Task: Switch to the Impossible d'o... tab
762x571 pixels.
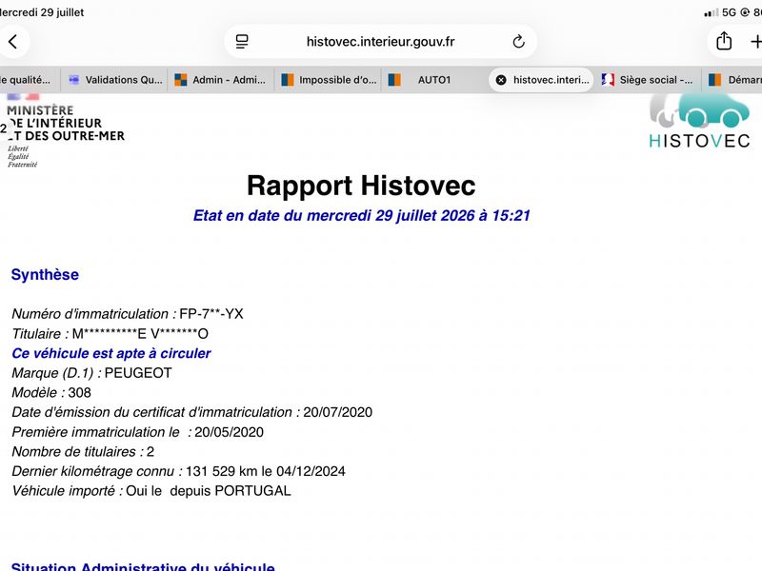Action: (329, 80)
